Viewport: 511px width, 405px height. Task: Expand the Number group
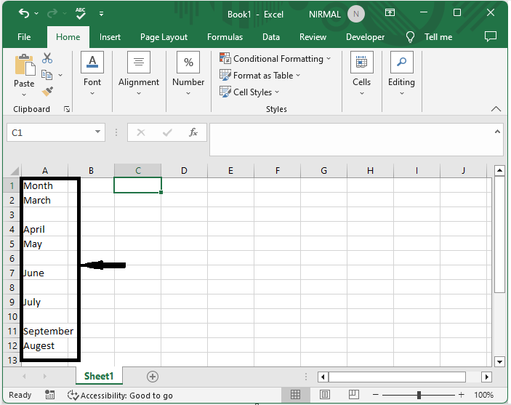tap(188, 73)
